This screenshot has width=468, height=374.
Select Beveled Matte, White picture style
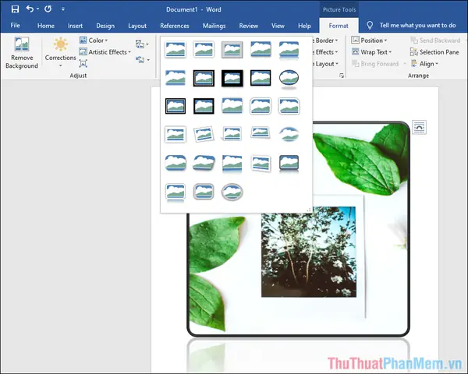(204, 49)
